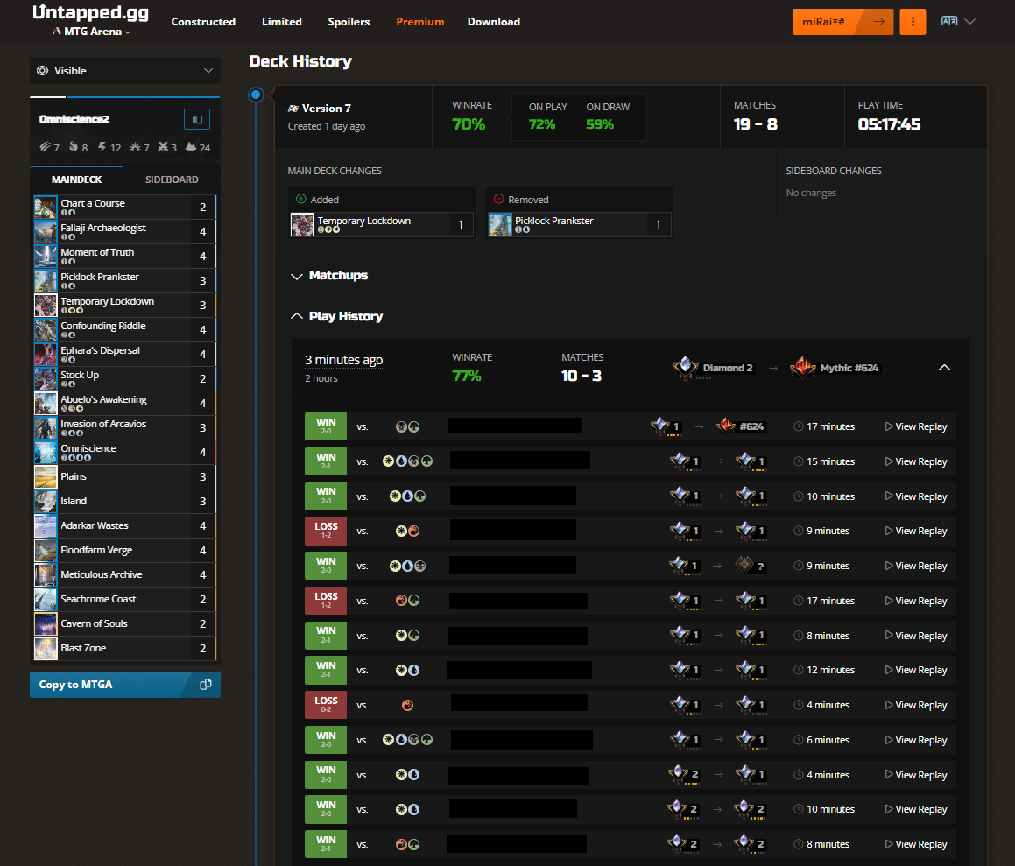The image size is (1015, 866).
Task: Select the Confounding Riddle card row
Action: point(124,330)
